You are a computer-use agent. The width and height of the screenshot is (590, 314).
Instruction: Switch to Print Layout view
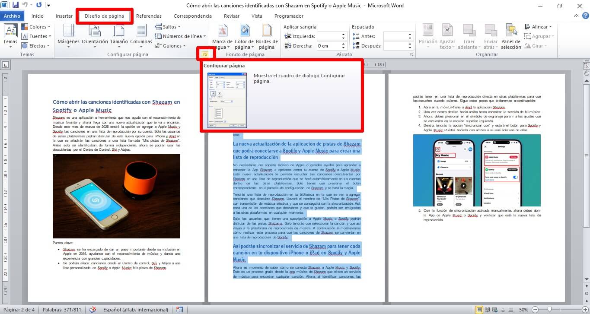478,310
